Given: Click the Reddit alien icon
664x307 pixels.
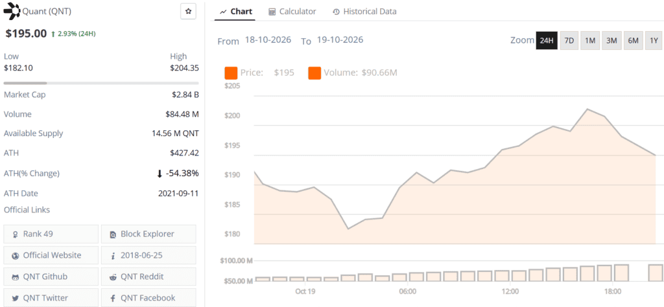Looking at the screenshot, I should (x=113, y=277).
